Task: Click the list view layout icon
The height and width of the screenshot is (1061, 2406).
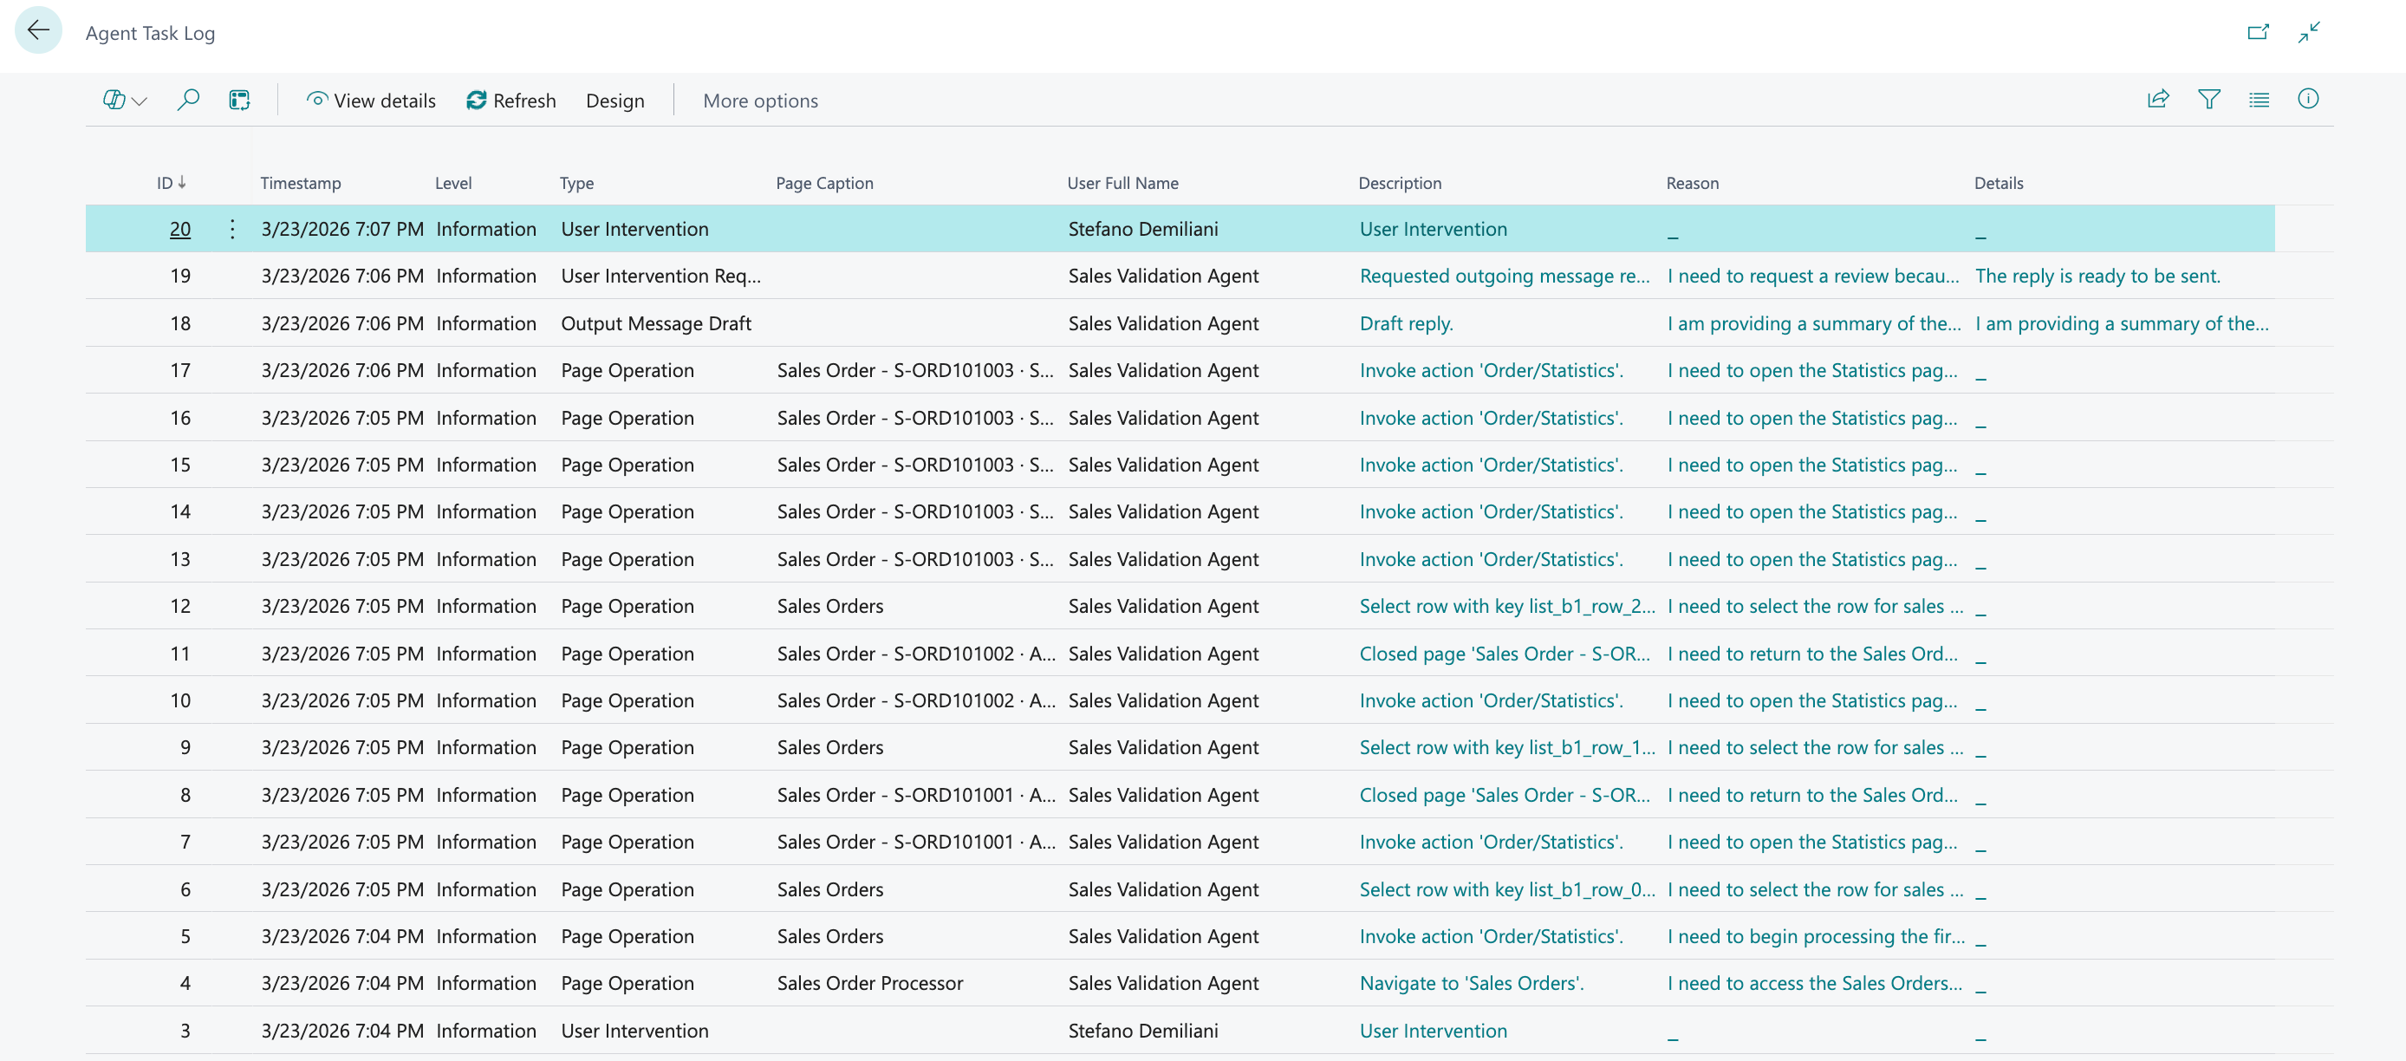Action: click(x=2259, y=99)
